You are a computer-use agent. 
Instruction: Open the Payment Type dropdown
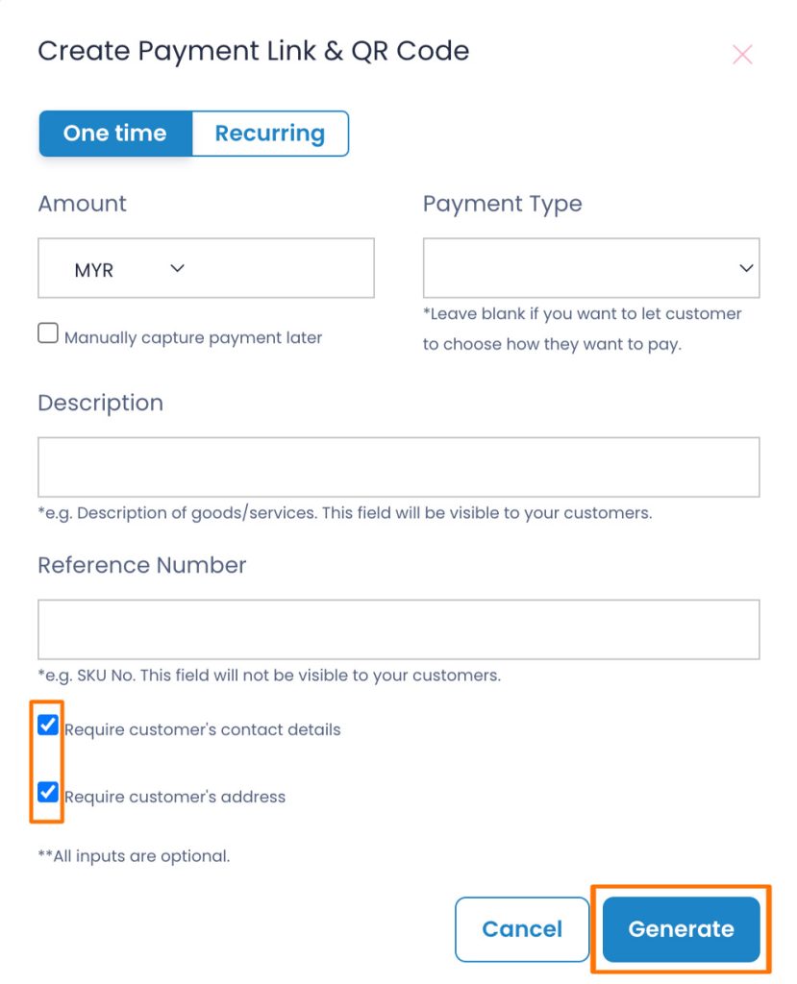click(591, 268)
